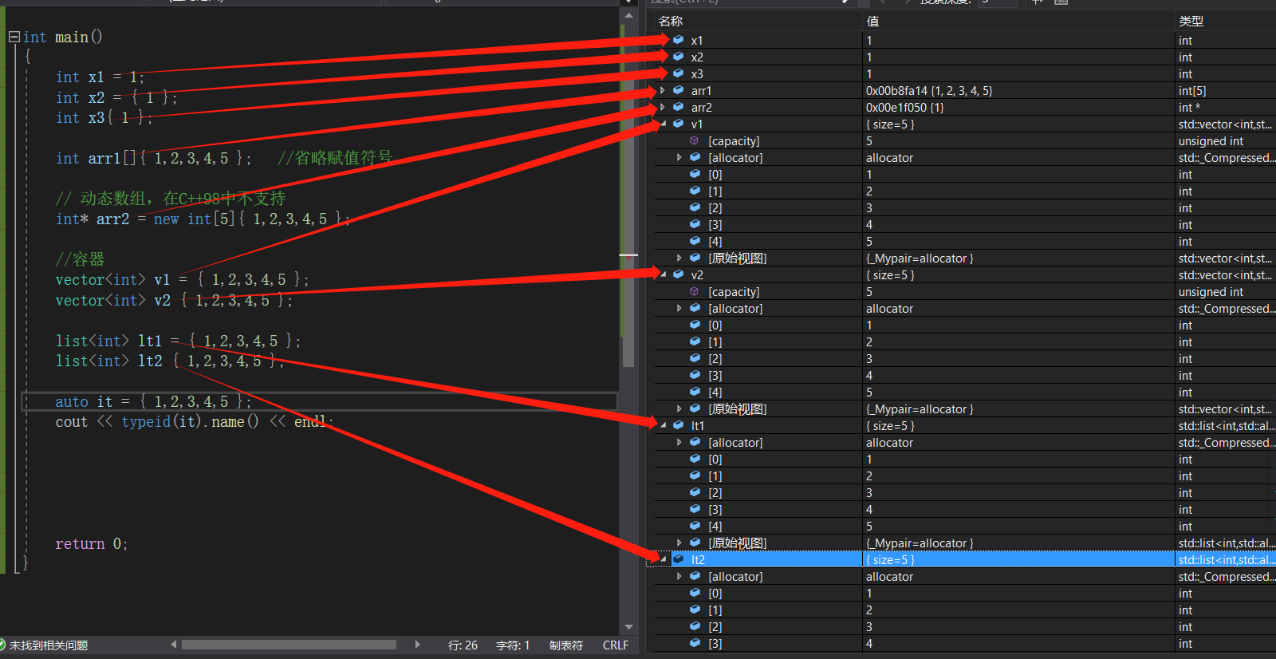Select the [0] element row under lt1

pyautogui.click(x=965, y=459)
